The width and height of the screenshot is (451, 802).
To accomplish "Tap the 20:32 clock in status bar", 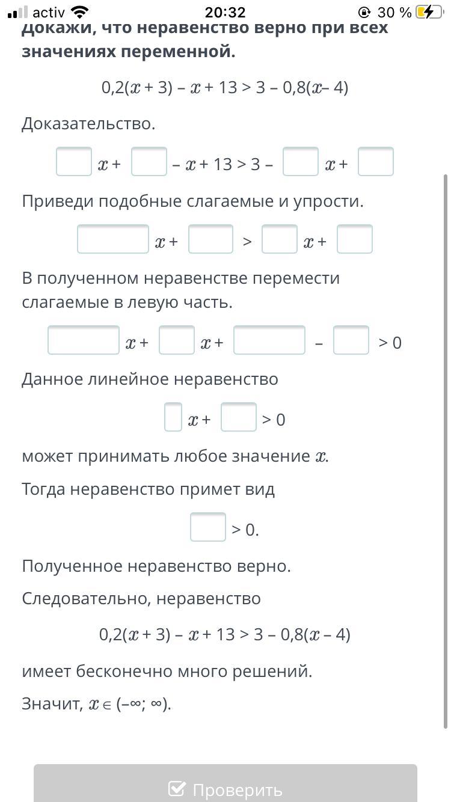I will [x=225, y=12].
